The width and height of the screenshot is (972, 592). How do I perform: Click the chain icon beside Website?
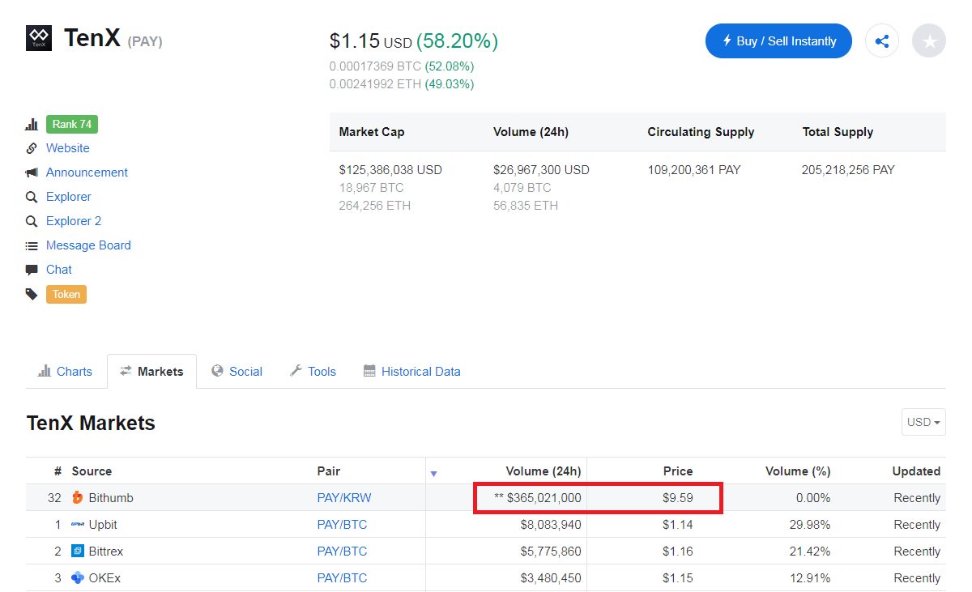32,148
